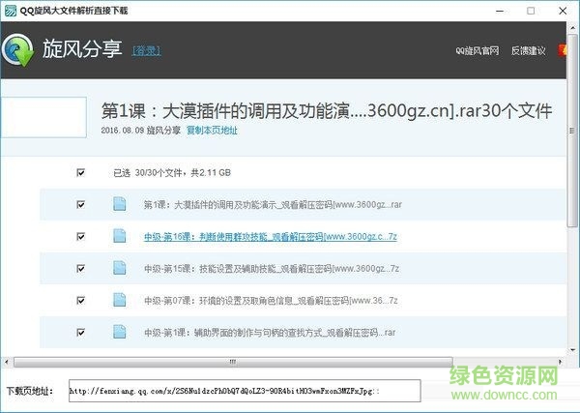This screenshot has height=413, width=580.
Task: Click file icon for 中级-第15课 row
Action: click(120, 268)
